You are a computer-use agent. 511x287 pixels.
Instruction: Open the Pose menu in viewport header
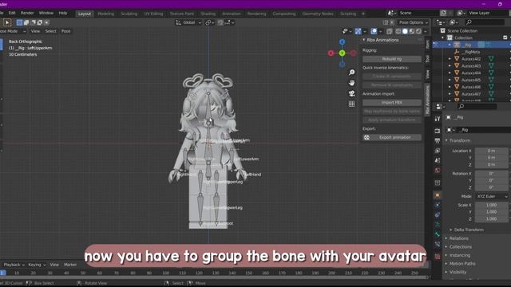[65, 31]
